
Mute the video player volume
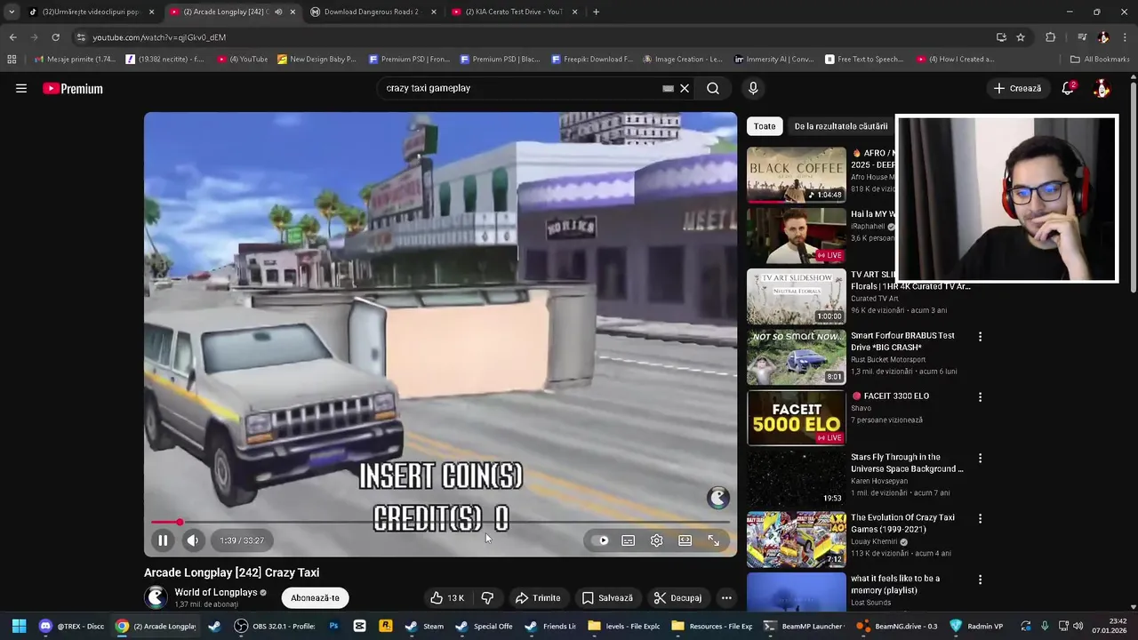(193, 540)
